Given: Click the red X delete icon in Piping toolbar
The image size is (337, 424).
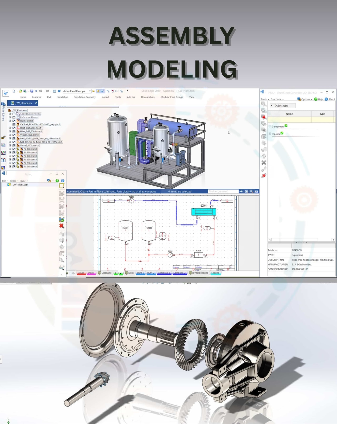Looking at the screenshot, I should (x=62, y=226).
